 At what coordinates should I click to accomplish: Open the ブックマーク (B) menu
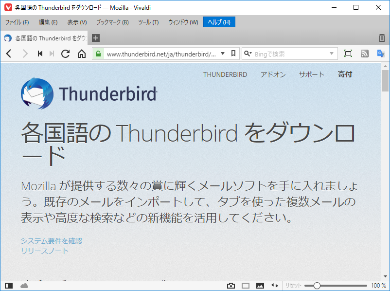click(x=112, y=22)
